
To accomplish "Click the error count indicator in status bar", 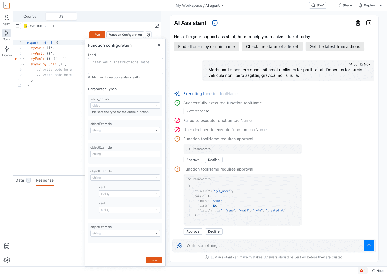I will (363, 271).
